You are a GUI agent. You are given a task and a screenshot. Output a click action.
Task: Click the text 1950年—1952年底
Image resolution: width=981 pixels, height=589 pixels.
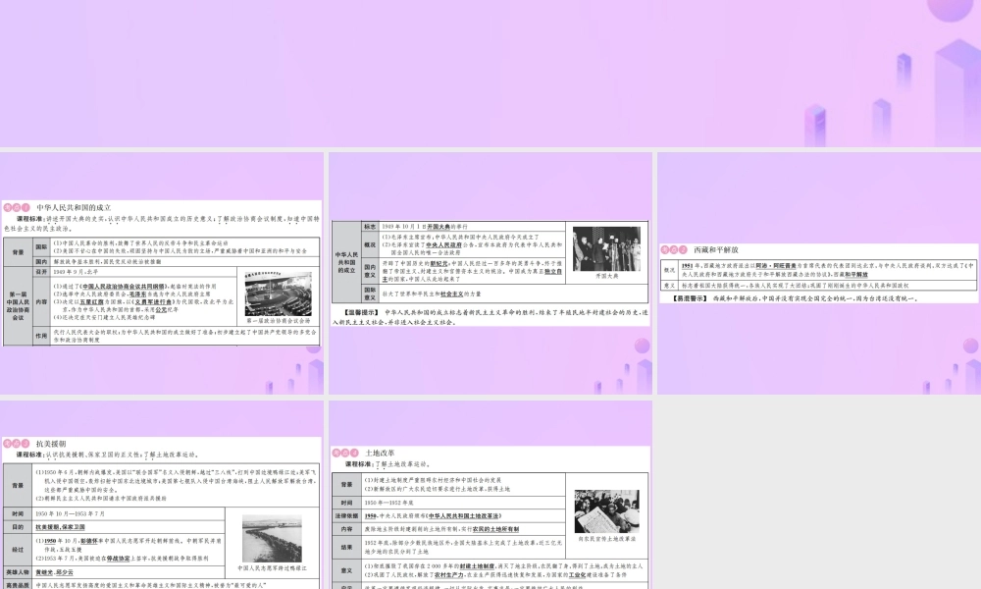(x=389, y=503)
